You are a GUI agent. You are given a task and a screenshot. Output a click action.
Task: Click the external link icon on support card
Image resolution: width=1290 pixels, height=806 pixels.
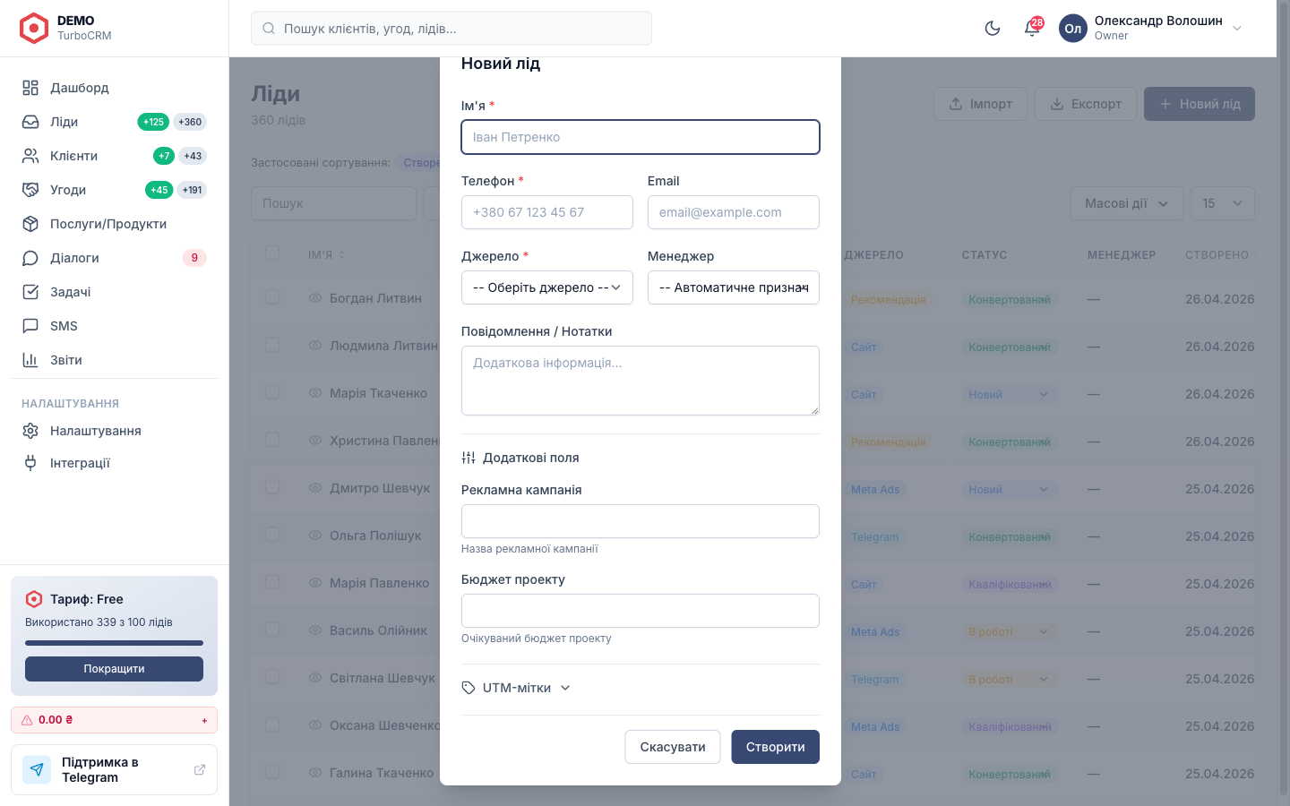point(200,769)
